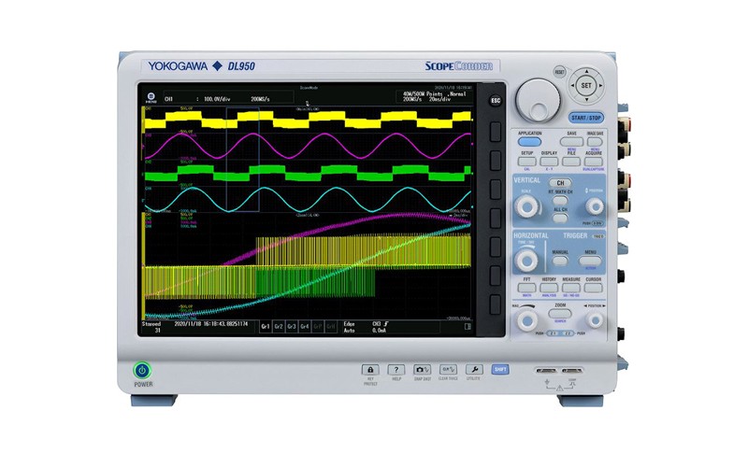This screenshot has width=748, height=467.
Task: Tap the yellow square-wave trace at top
Action: (308, 120)
